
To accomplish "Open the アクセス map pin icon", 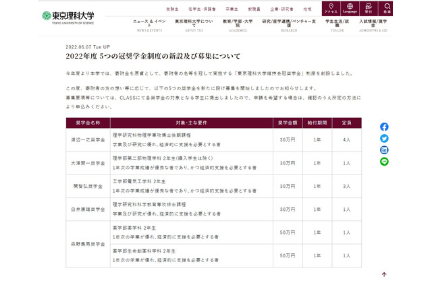I will pos(331,8).
